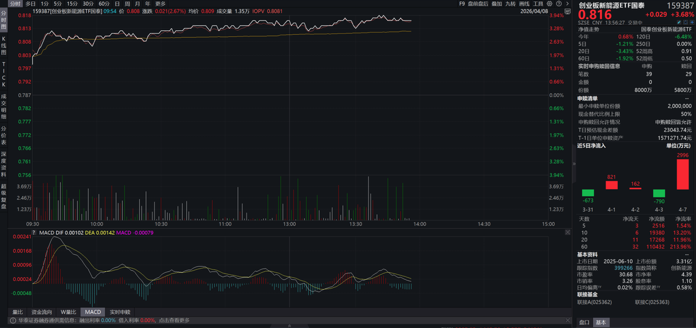Open K线图 from the left sidebar
This screenshot has height=328, width=696.
tap(3, 45)
